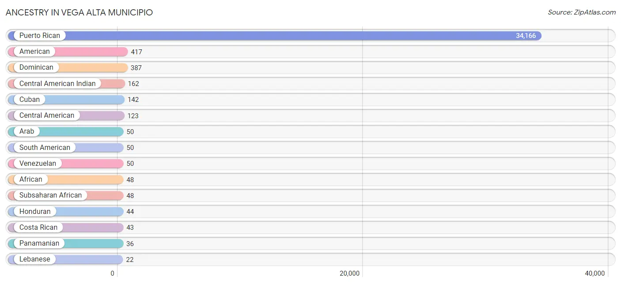The width and height of the screenshot is (621, 284).
Task: Select the South American label
Action: [x=45, y=148]
